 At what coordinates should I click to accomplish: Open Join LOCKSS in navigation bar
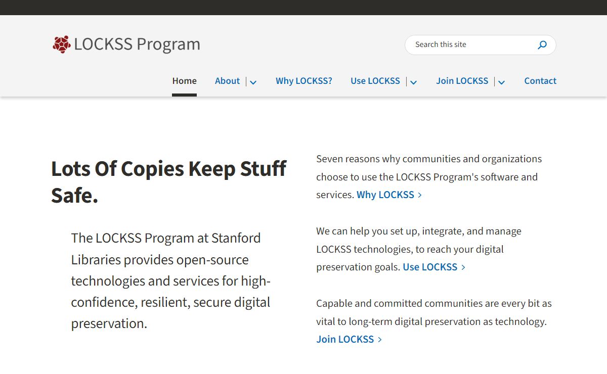point(462,81)
